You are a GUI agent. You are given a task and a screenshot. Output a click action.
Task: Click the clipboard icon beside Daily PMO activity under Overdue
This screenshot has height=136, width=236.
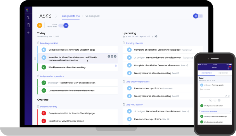pyautogui.click(x=38, y=106)
